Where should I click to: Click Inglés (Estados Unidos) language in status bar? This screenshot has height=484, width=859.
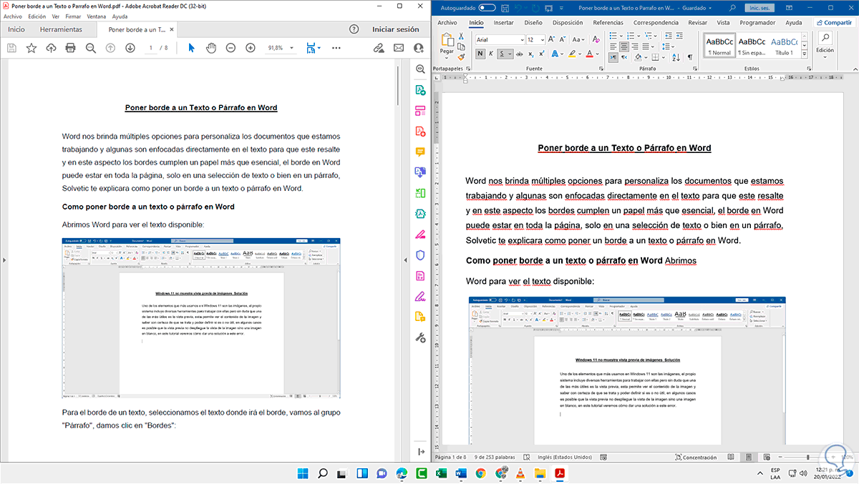(563, 457)
